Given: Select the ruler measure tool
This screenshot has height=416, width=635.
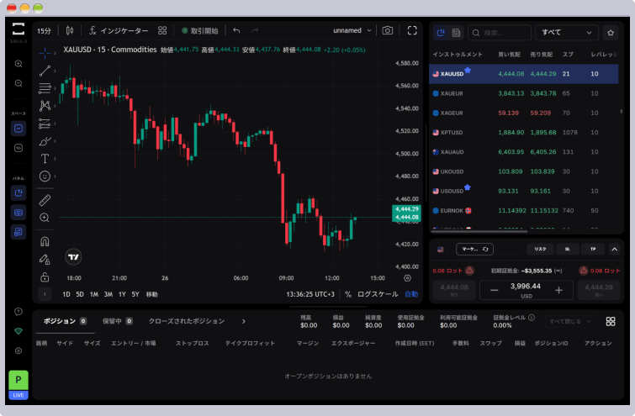Looking at the screenshot, I should (x=45, y=200).
